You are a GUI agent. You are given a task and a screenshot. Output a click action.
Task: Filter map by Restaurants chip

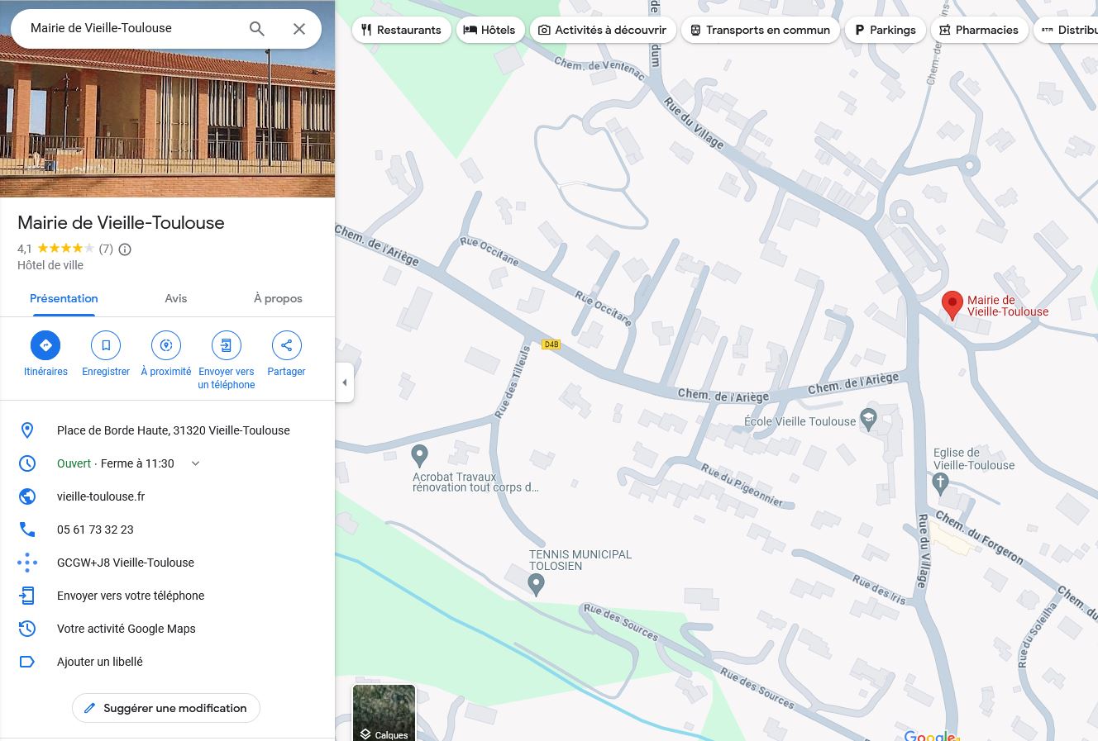coord(402,30)
